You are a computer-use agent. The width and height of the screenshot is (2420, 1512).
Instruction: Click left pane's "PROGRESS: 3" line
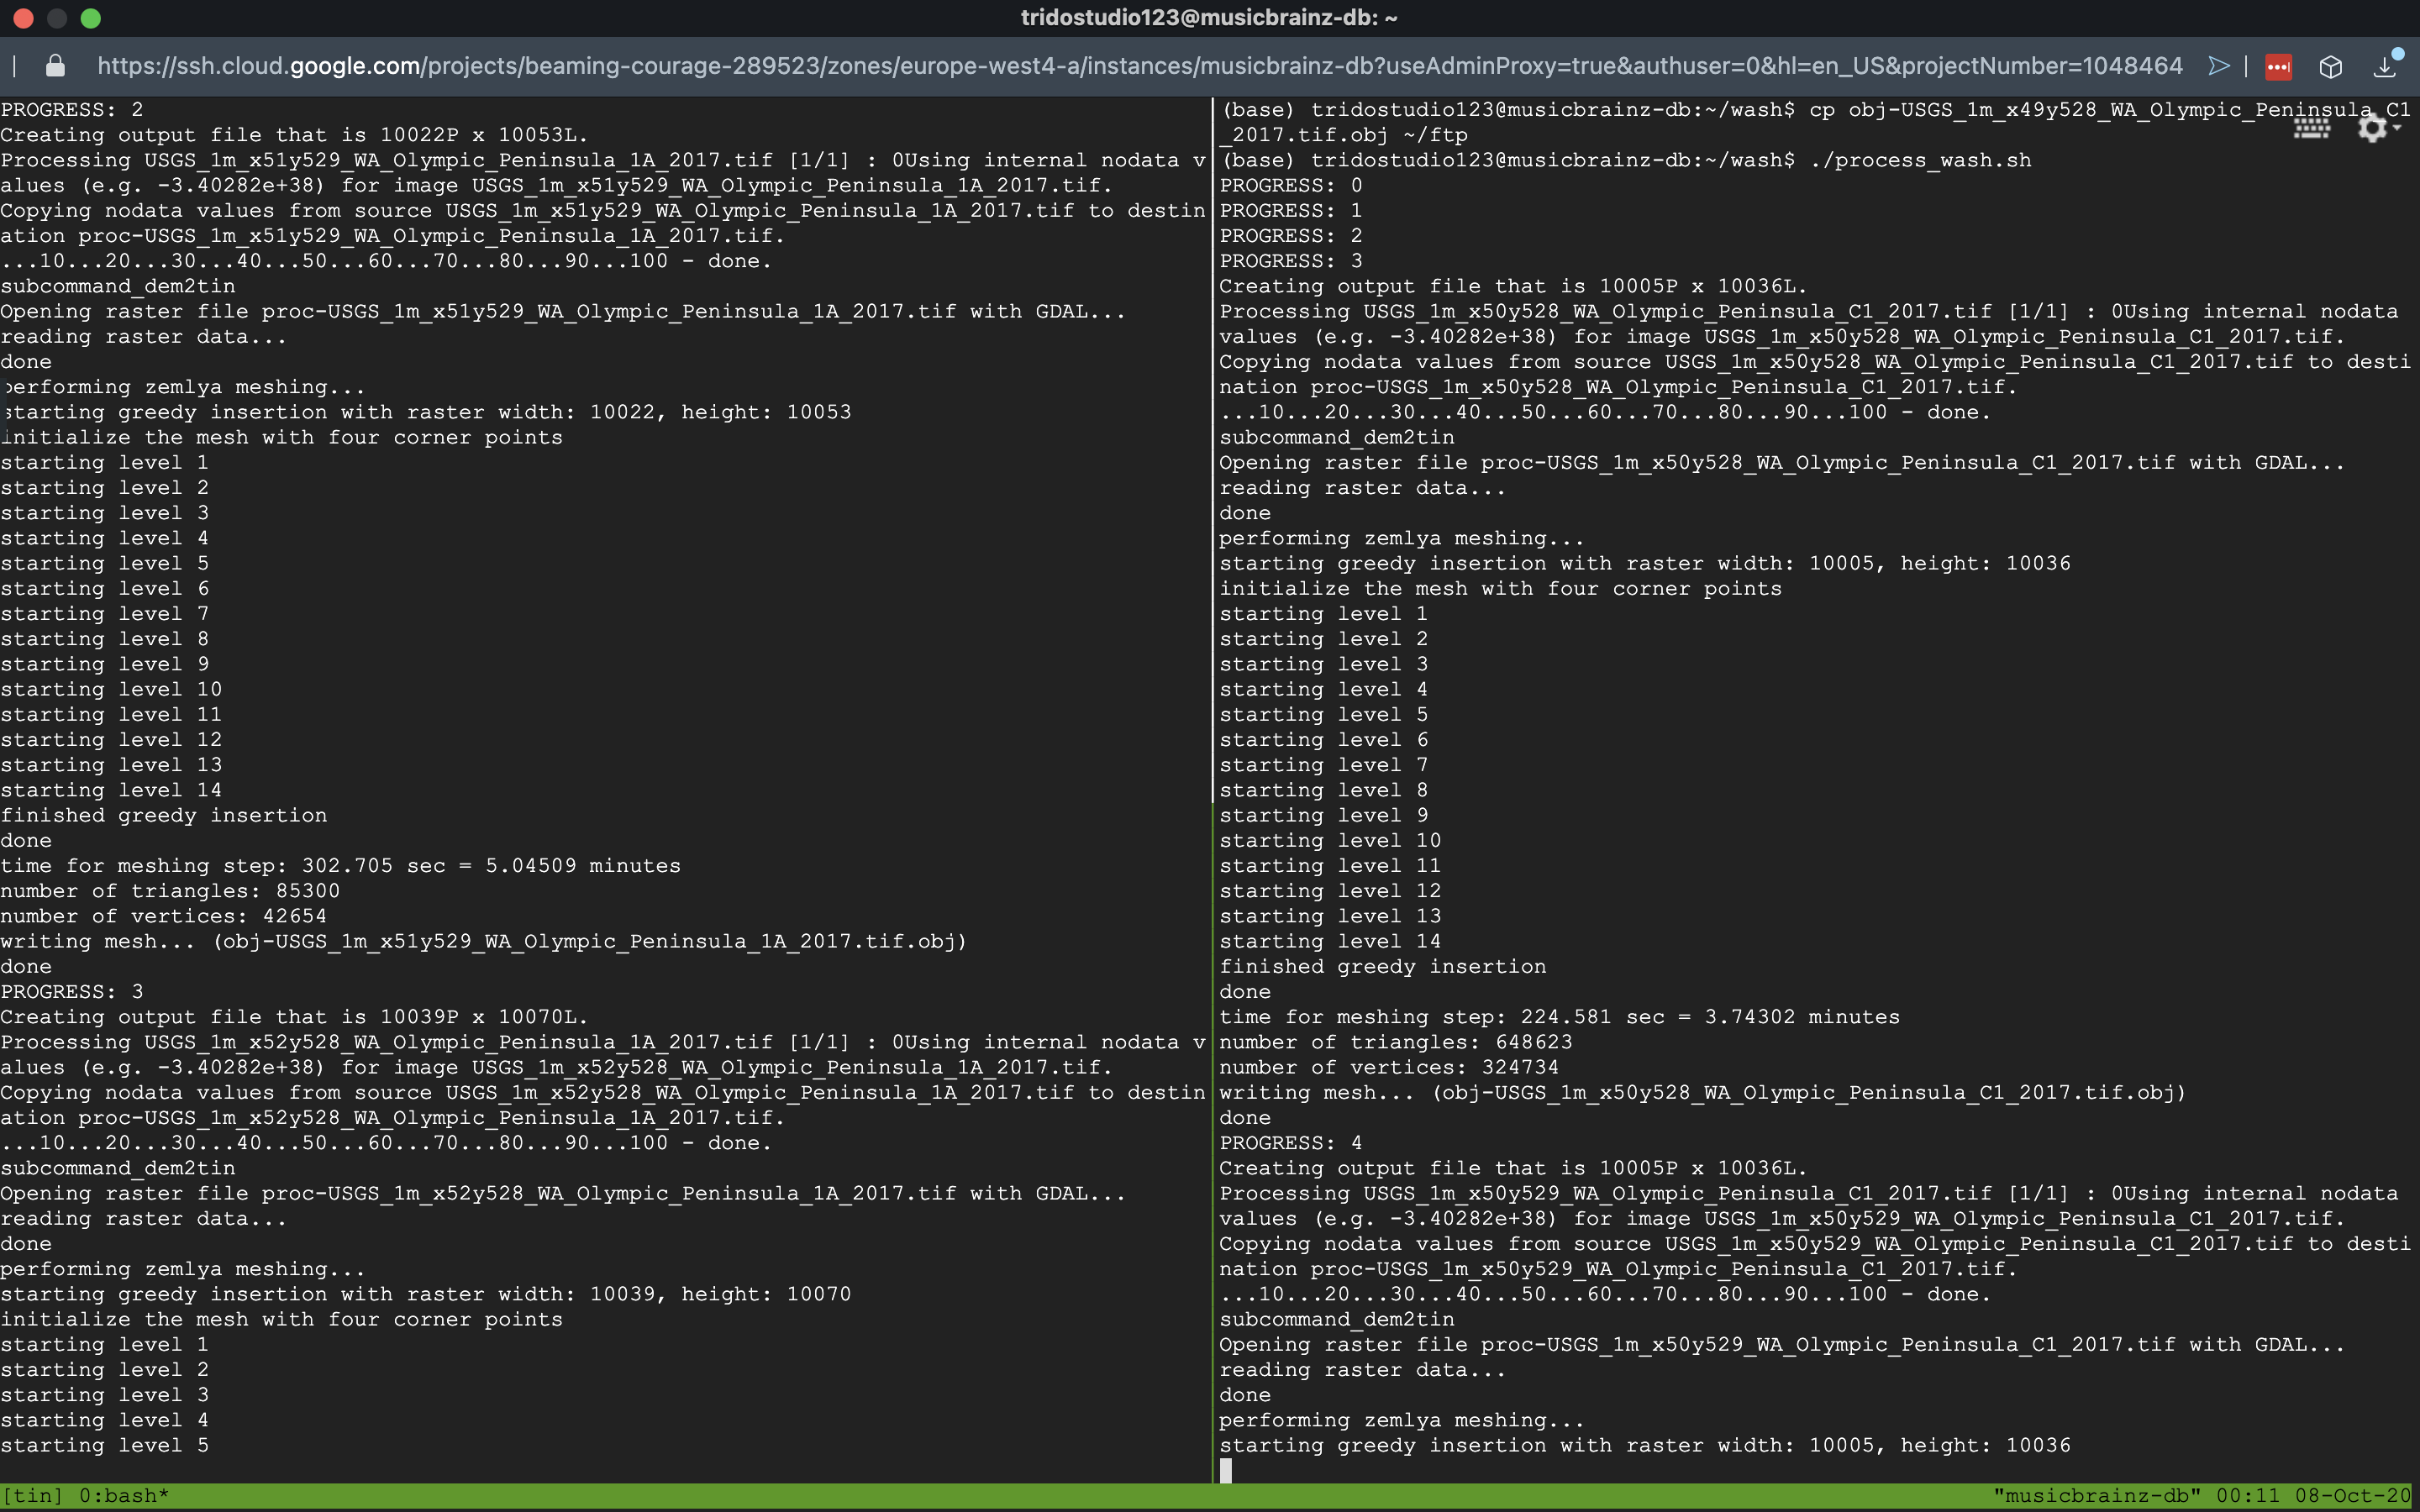72,992
